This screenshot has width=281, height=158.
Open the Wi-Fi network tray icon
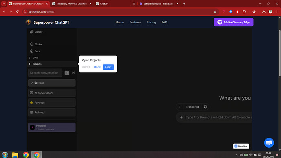(x=251, y=155)
